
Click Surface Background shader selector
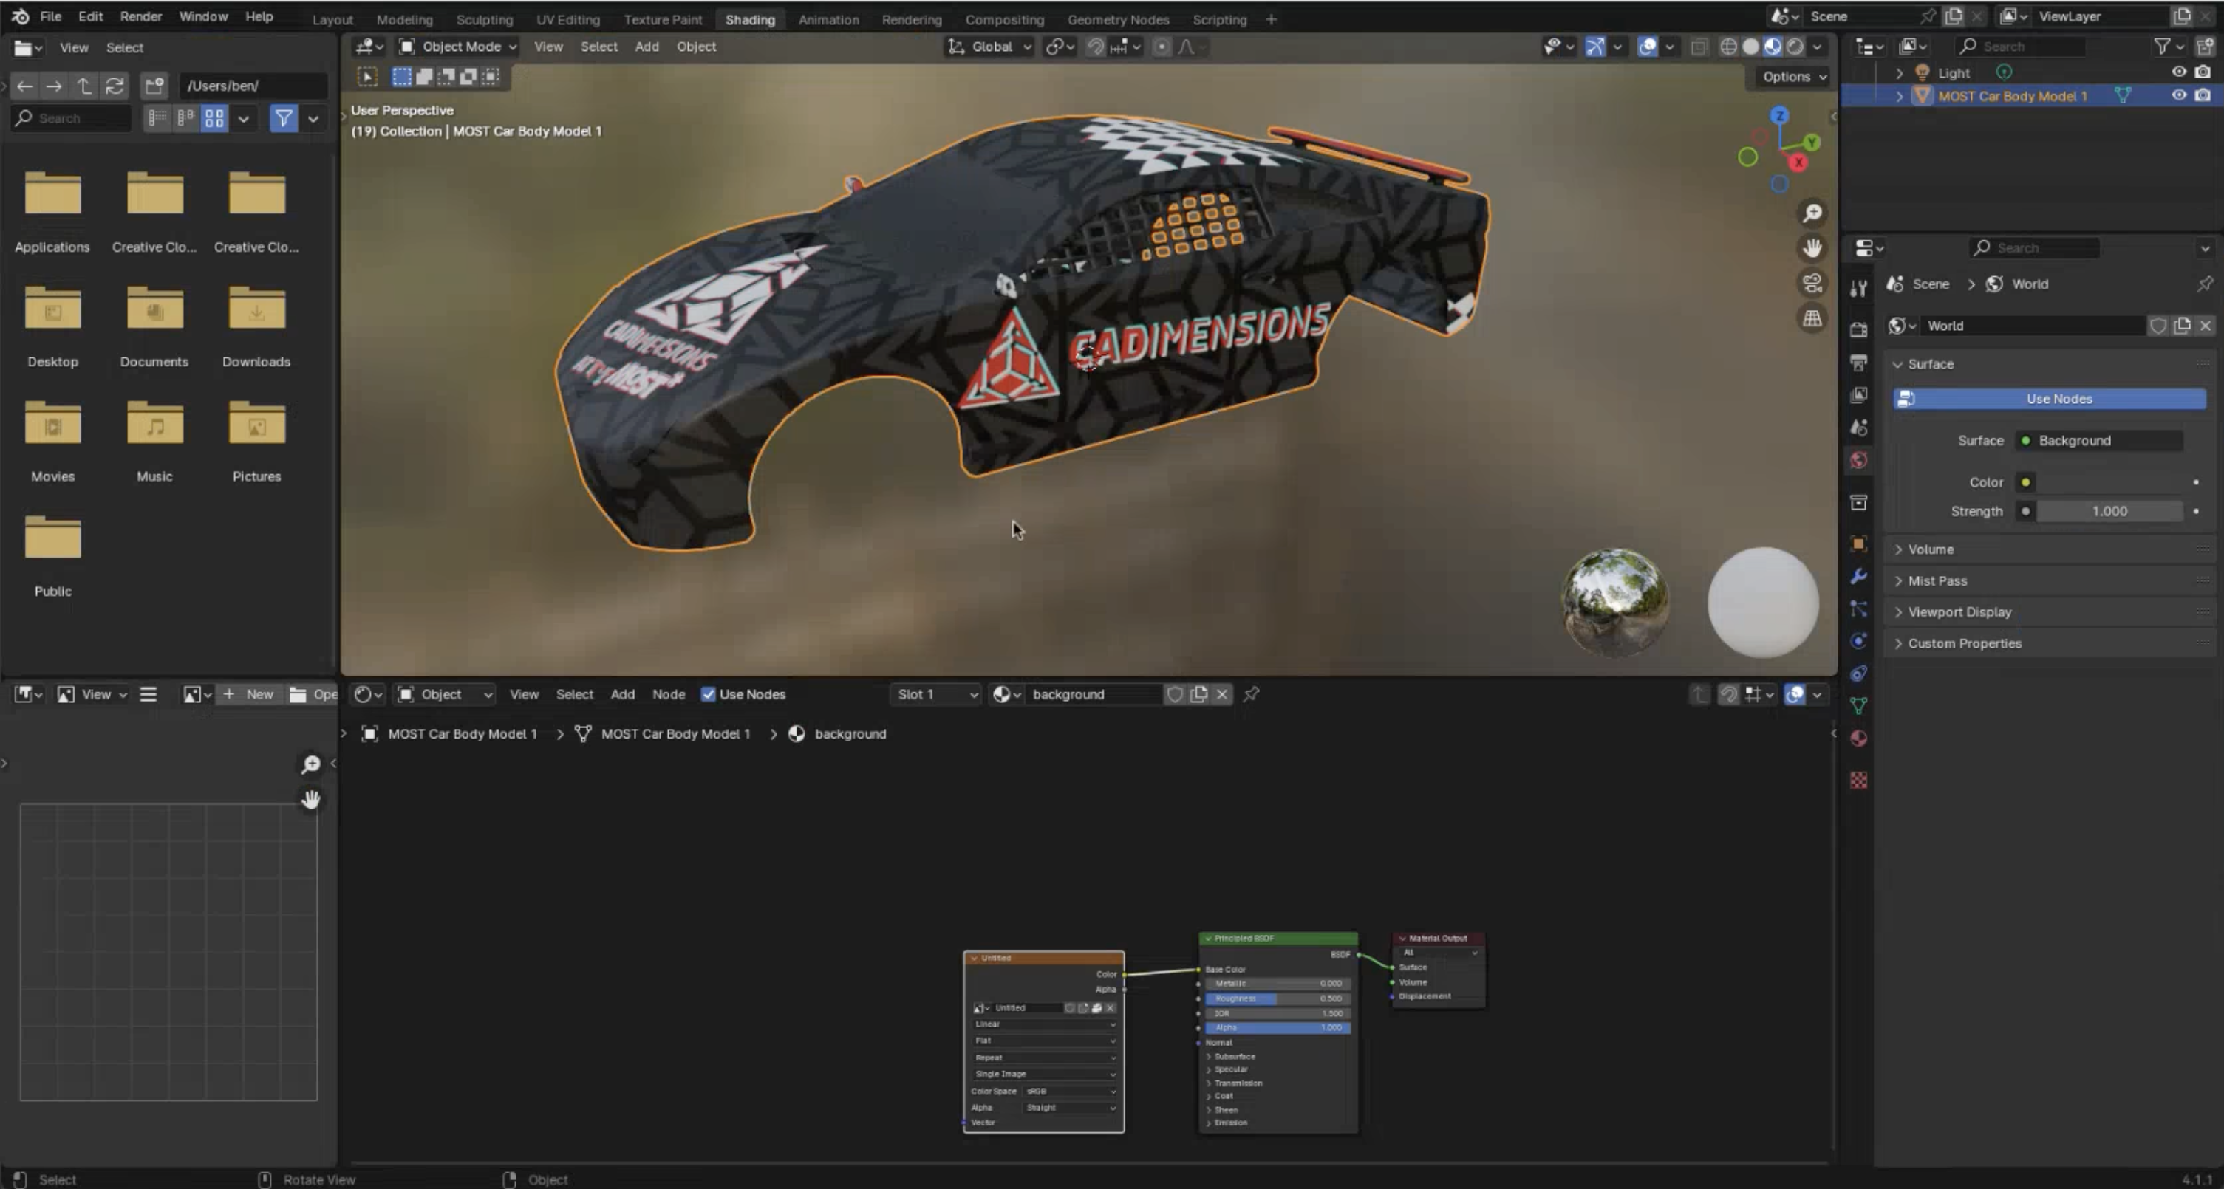click(x=2099, y=441)
